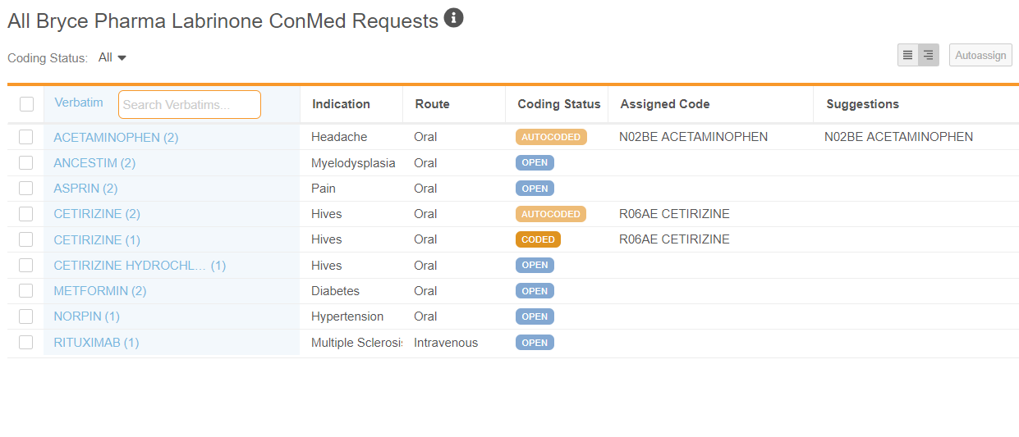
Task: Open the ANCESTIM (2) verbatim link
Action: 94,163
